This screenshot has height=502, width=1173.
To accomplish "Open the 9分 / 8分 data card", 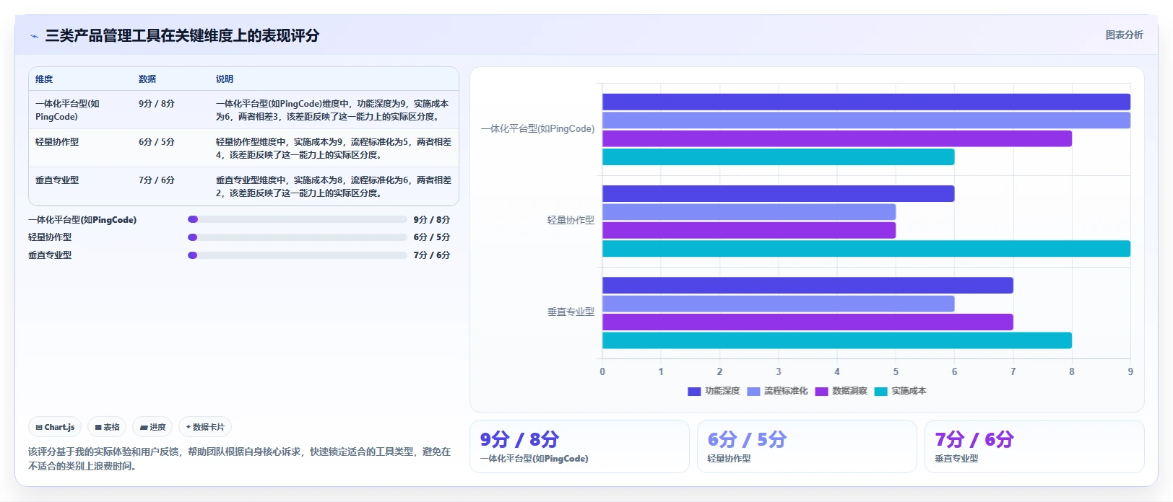I will [x=579, y=446].
